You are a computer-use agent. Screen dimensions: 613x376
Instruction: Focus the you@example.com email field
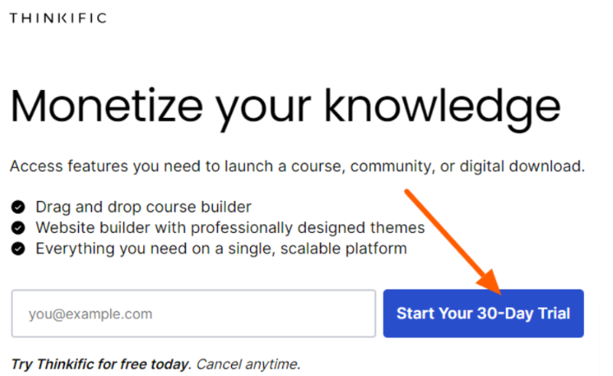[x=194, y=313]
